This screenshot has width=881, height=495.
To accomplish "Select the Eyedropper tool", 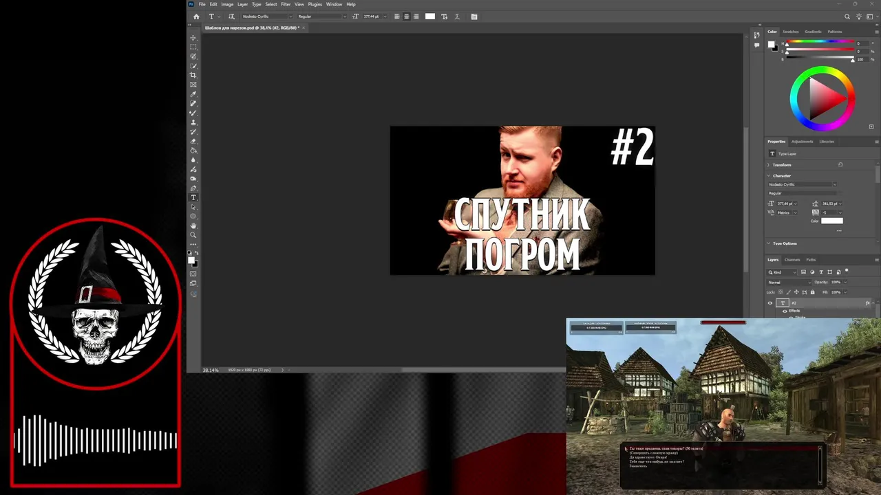I will [193, 94].
